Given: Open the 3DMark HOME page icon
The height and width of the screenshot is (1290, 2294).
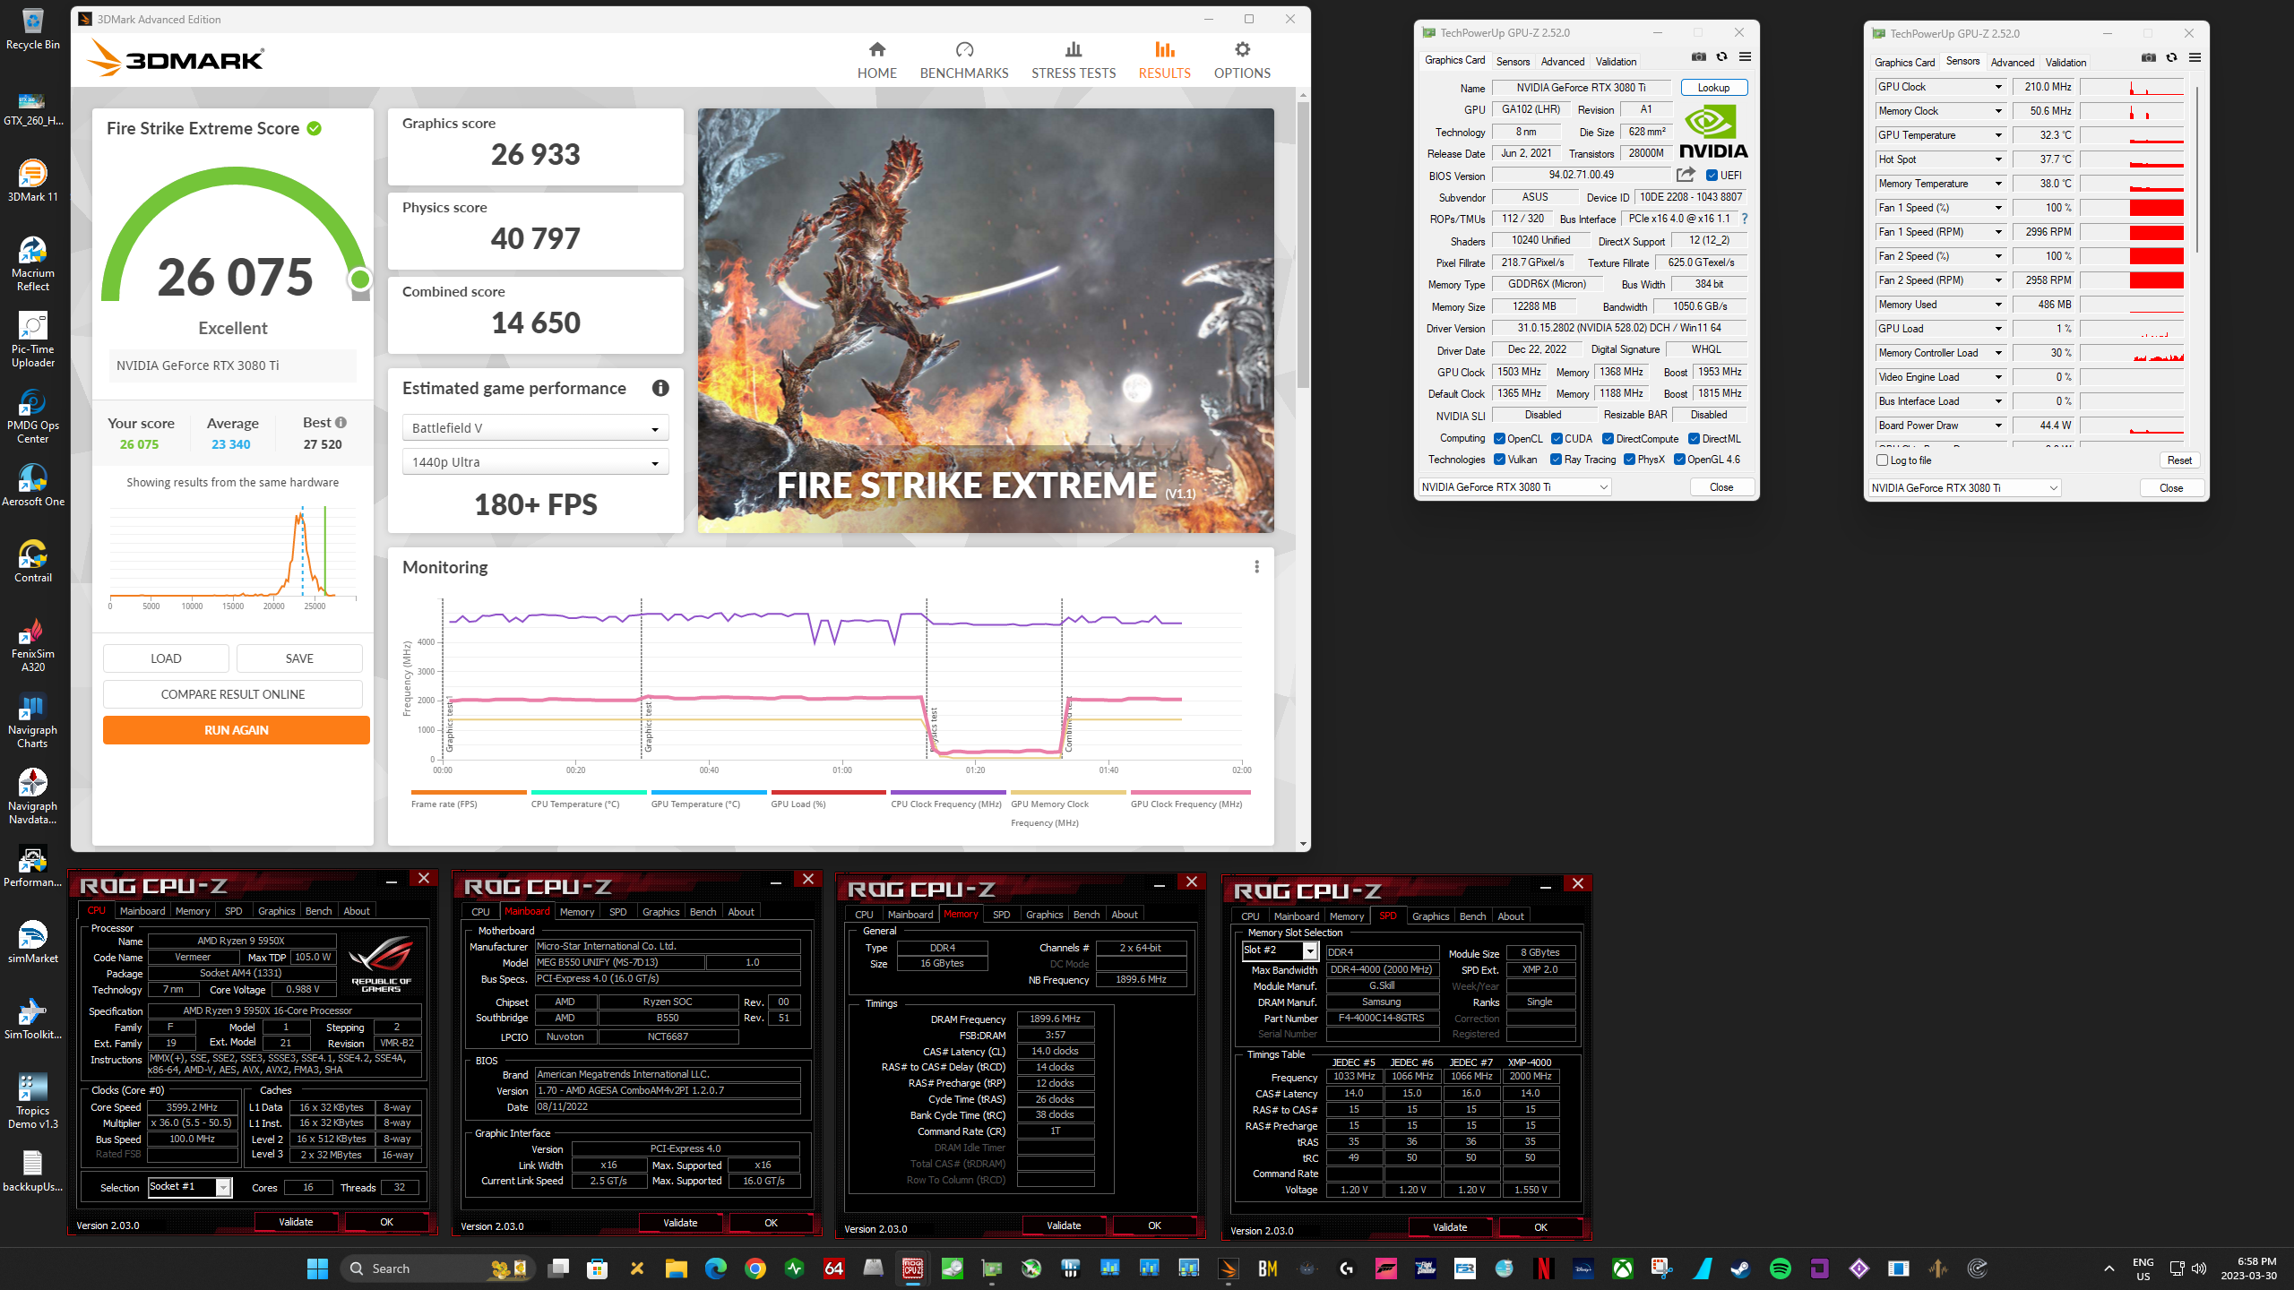Looking at the screenshot, I should 876,49.
